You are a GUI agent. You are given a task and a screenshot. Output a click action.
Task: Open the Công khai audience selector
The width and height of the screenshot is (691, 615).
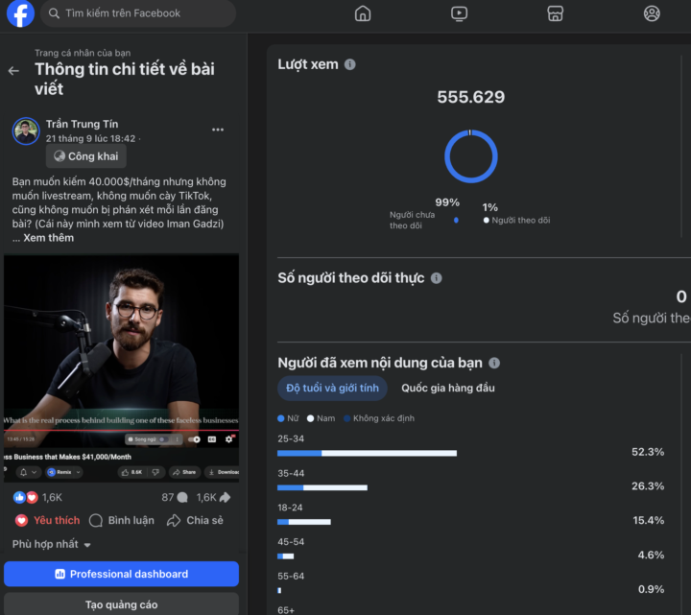click(86, 156)
